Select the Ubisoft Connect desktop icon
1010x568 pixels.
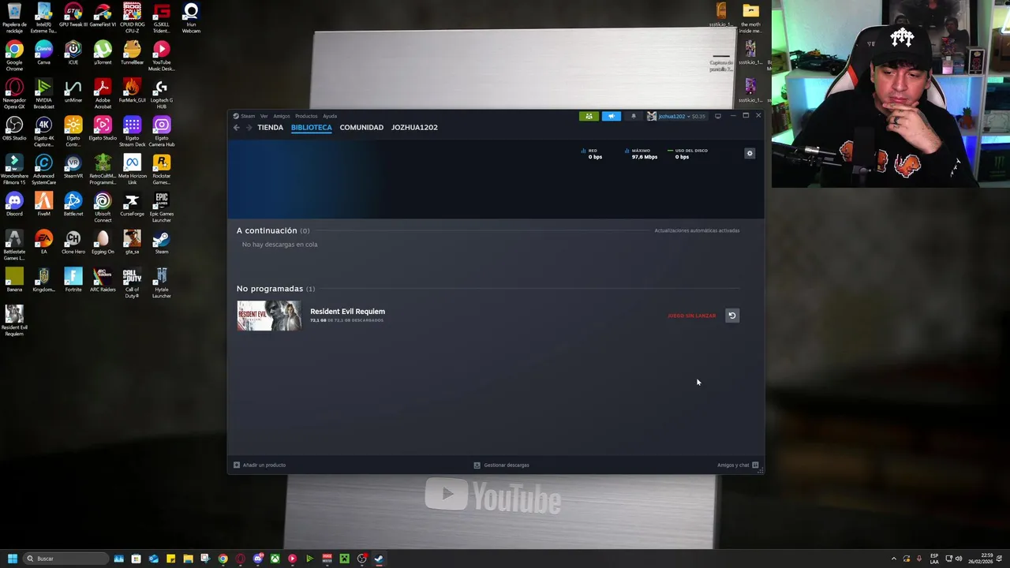pos(103,207)
